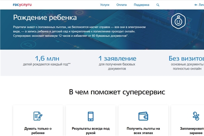Click text для получения базовых документов

point(117,66)
